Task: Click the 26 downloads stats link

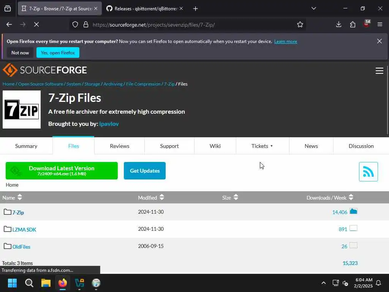Action: tap(344, 246)
